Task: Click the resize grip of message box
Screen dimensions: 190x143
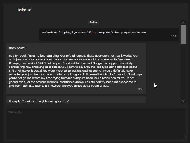Action: click(184, 137)
